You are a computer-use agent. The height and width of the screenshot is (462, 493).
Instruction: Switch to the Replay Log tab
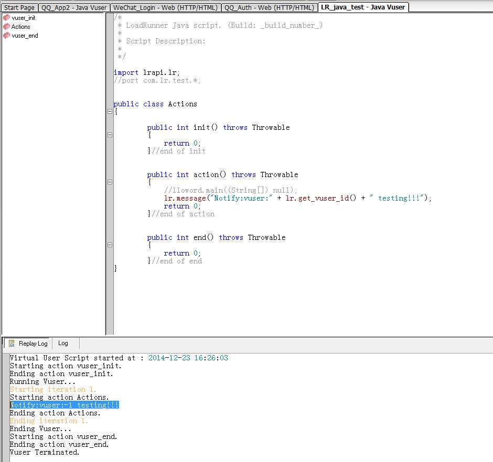coord(28,343)
